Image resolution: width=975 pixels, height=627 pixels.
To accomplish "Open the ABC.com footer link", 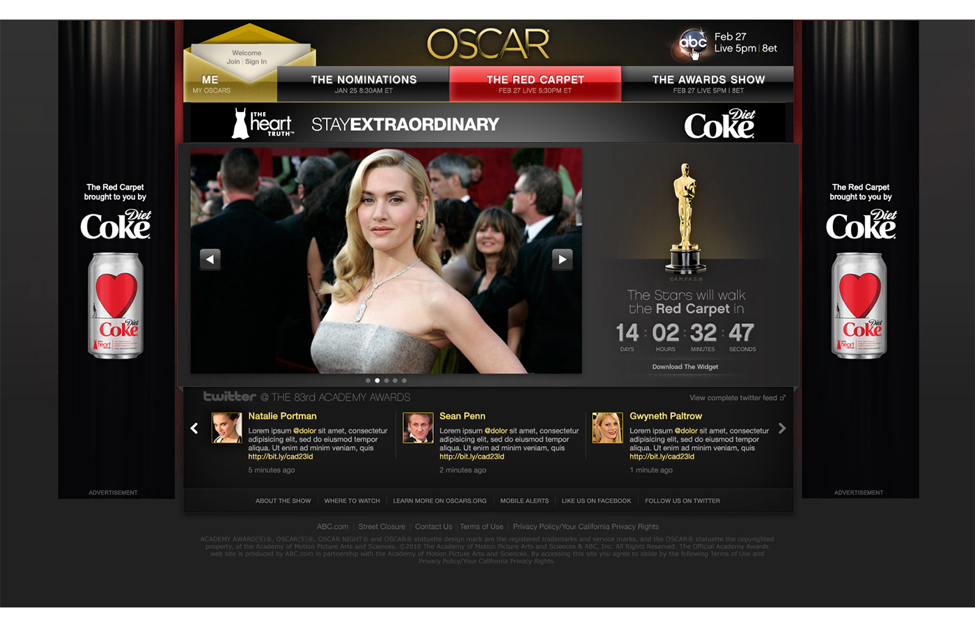I will click(332, 527).
